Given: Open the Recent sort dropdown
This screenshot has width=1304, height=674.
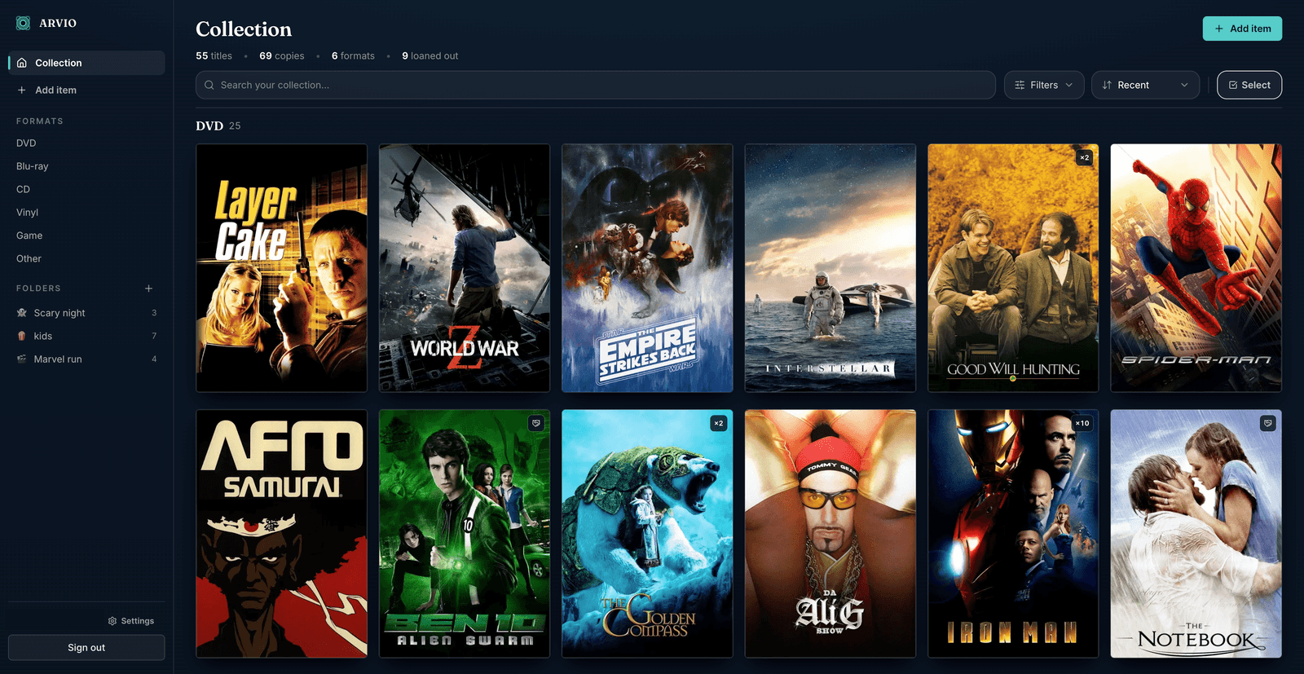Looking at the screenshot, I should click(x=1145, y=85).
